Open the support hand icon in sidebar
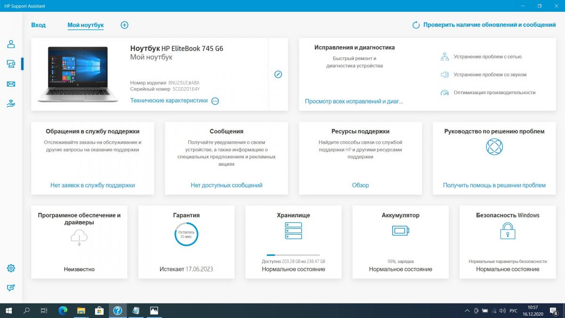Screen dimensions: 565x318 [x=11, y=104]
